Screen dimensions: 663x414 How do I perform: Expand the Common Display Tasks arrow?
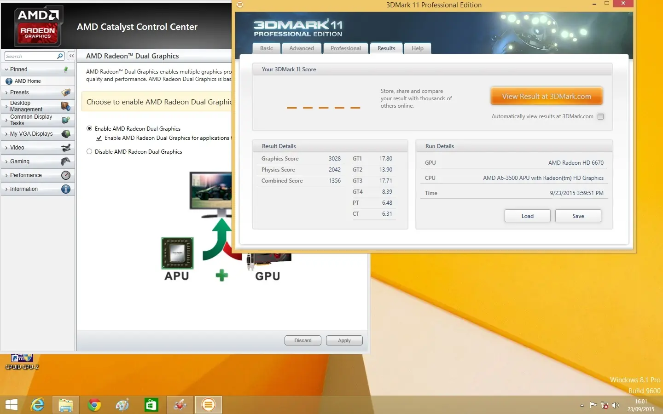(x=6, y=120)
